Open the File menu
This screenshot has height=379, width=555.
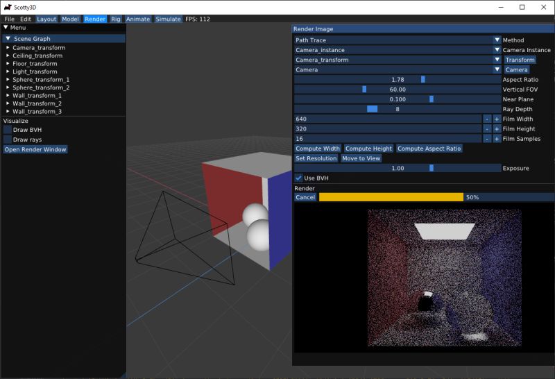click(9, 19)
